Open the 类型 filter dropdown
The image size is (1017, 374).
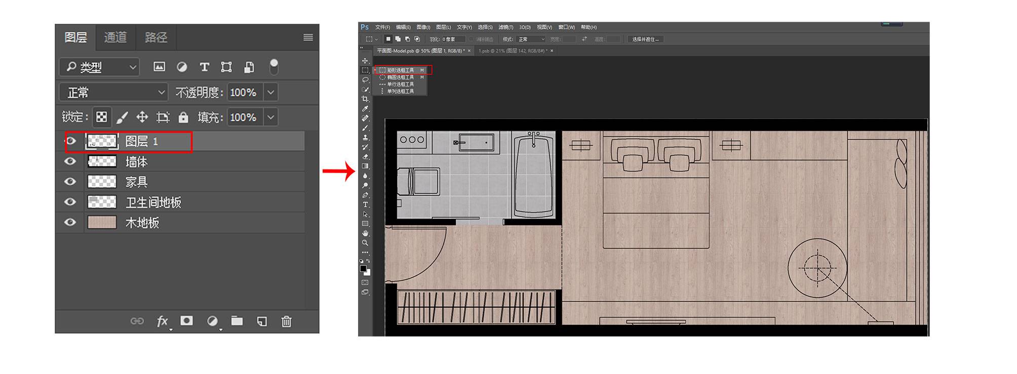coord(99,67)
